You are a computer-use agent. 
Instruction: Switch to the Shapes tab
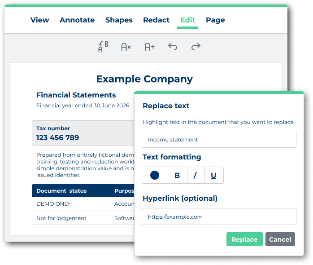119,20
